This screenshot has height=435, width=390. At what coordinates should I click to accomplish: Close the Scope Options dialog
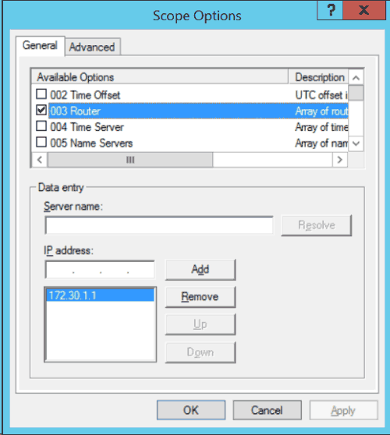364,10
